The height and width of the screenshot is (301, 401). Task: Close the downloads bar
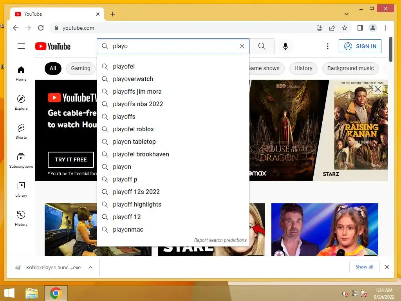[x=387, y=267]
